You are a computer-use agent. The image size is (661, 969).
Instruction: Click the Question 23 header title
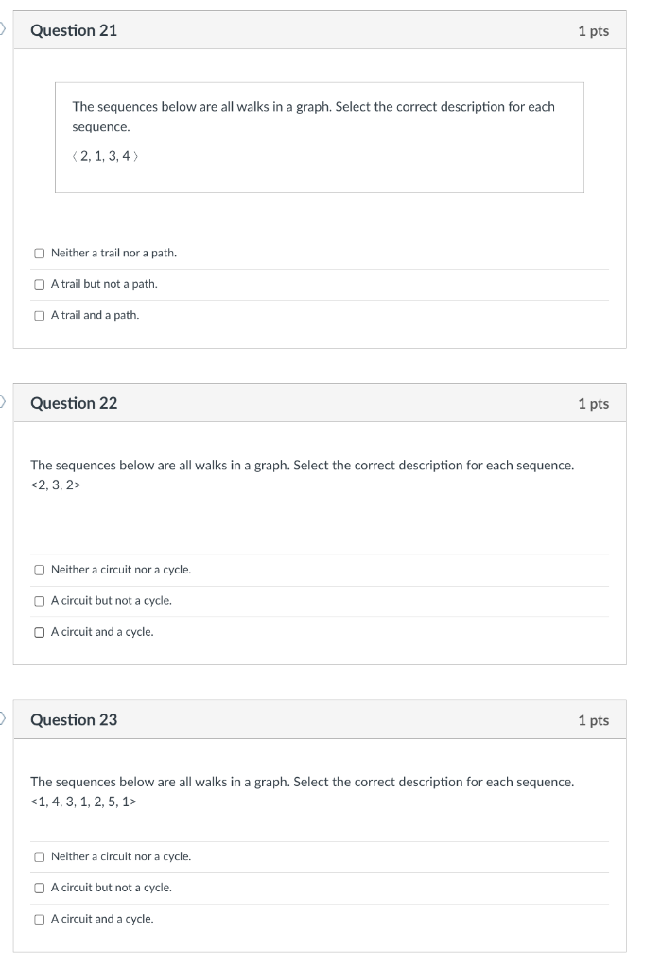tap(74, 720)
